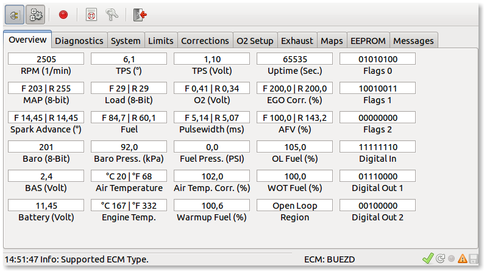The height and width of the screenshot is (271, 484).
Task: Click the RPM value field
Action: 46,59
